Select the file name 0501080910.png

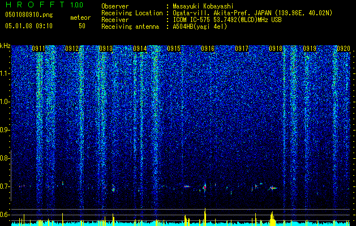[29, 15]
